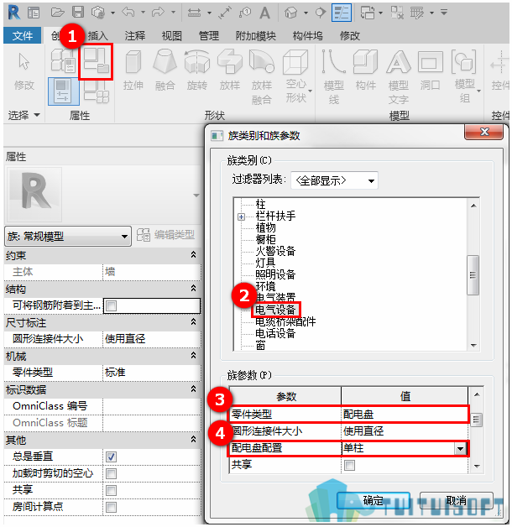Select the Component (构件) tool

coord(365,71)
